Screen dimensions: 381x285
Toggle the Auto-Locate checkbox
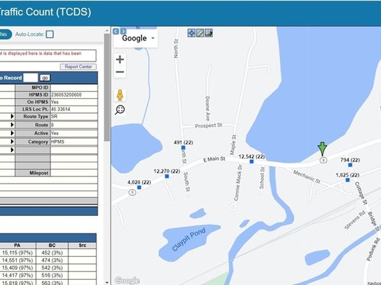(50, 35)
